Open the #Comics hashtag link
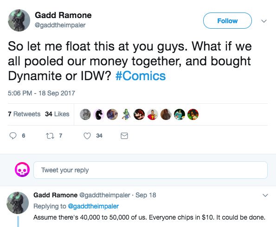 tap(141, 76)
